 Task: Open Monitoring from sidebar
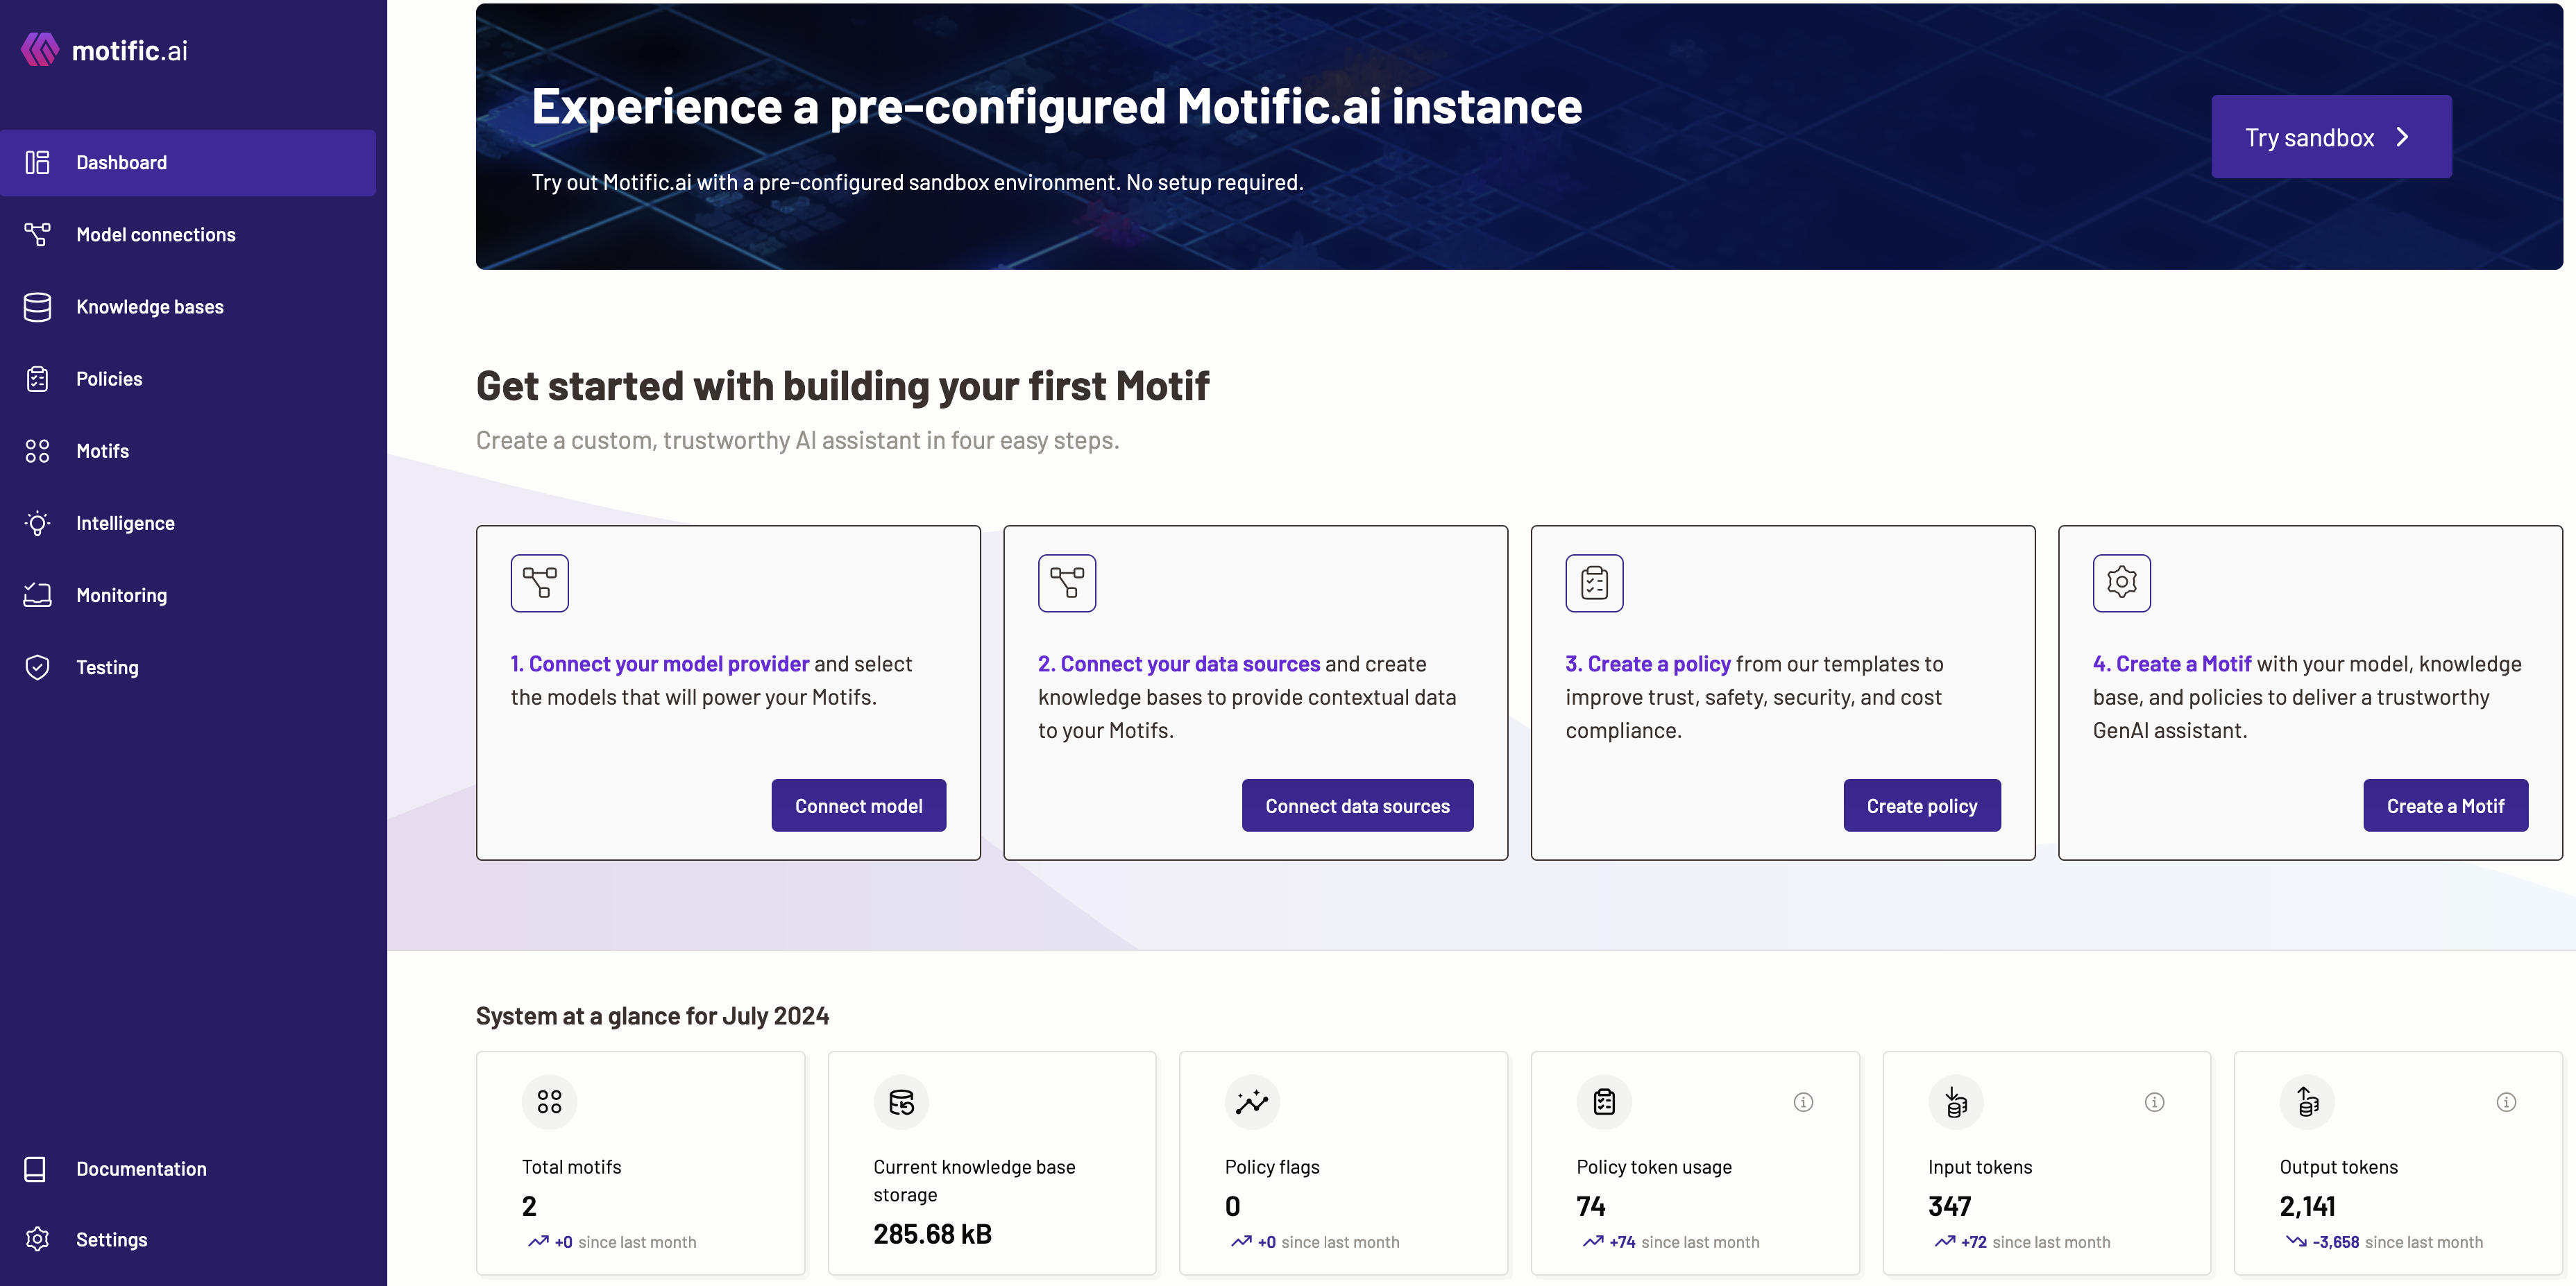[x=188, y=594]
